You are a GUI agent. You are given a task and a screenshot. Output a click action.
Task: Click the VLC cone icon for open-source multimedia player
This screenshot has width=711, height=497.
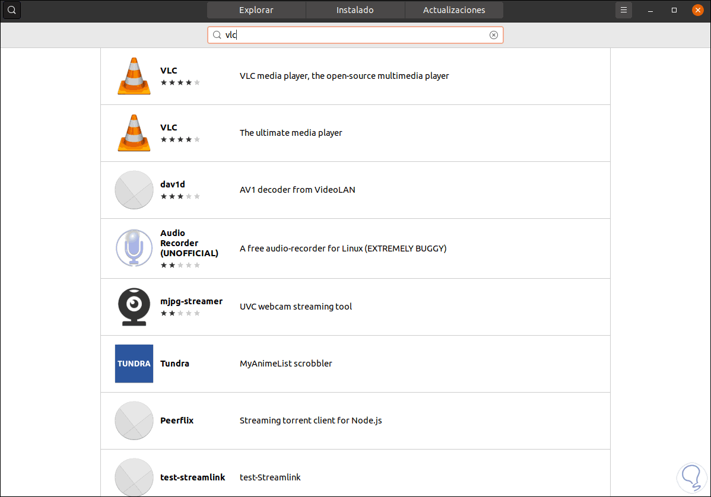134,76
